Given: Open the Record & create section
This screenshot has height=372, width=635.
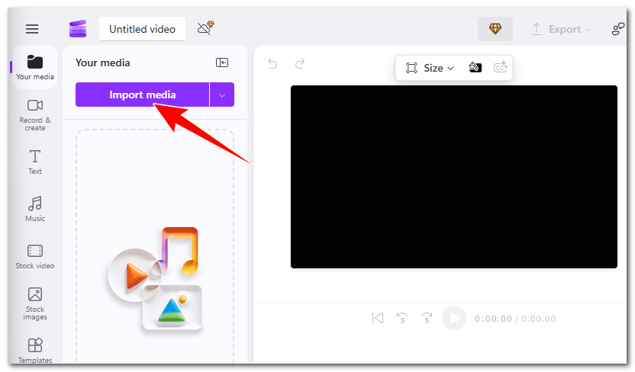Looking at the screenshot, I should pyautogui.click(x=35, y=114).
